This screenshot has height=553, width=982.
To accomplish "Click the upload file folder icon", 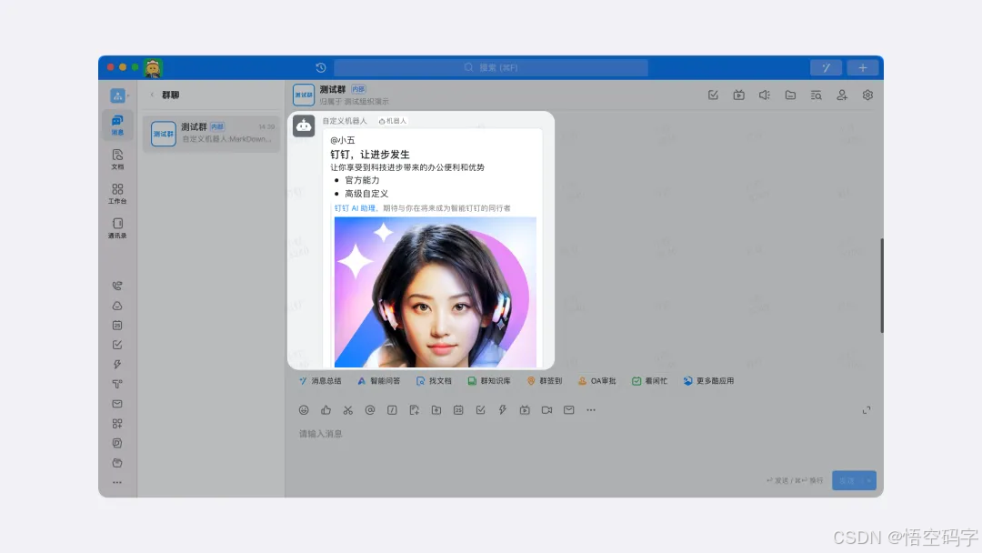I will click(x=436, y=410).
